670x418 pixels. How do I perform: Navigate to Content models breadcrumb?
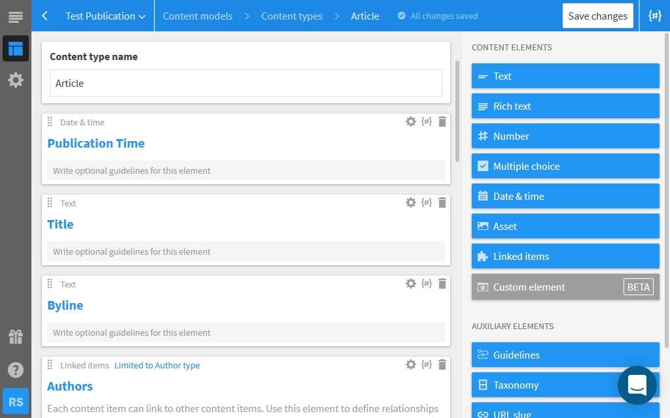pos(198,16)
